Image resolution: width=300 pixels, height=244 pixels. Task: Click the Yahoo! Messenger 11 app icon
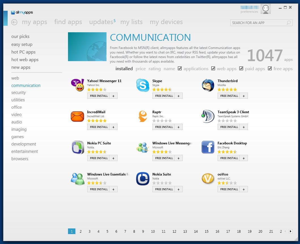coord(78,85)
